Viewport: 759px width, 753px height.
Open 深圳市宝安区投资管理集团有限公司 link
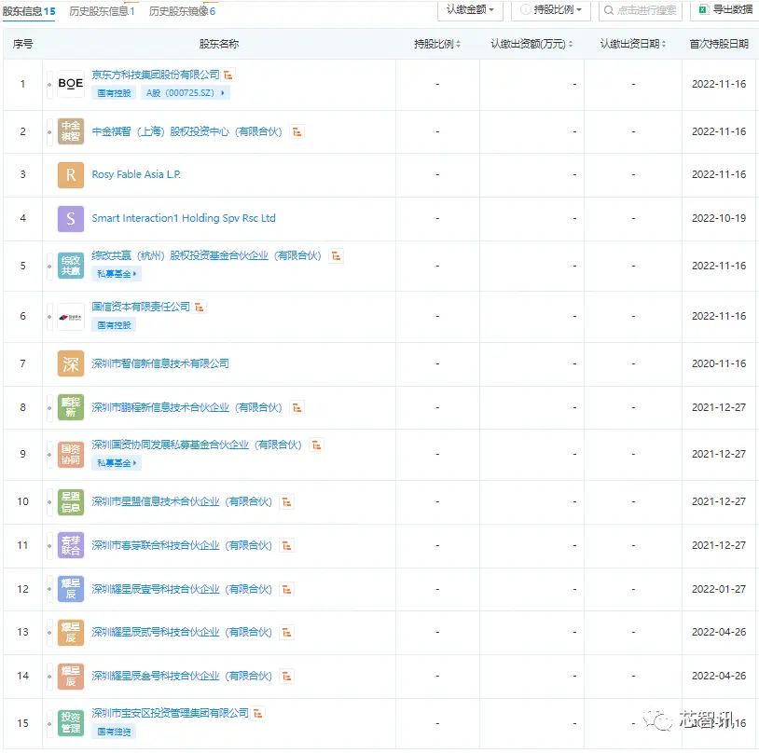tap(170, 713)
